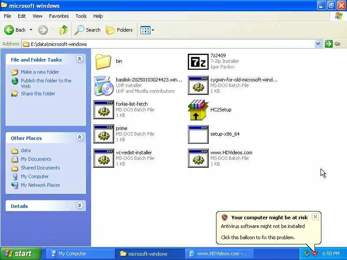Click the safely remove hardware tray icon
Viewport: 347px width, 260px height.
click(307, 253)
